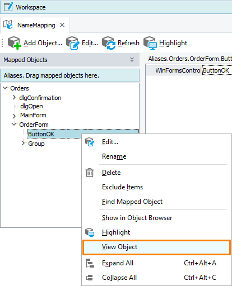Close the NameMapping tab
This screenshot has width=232, height=286.
pyautogui.click(x=62, y=25)
